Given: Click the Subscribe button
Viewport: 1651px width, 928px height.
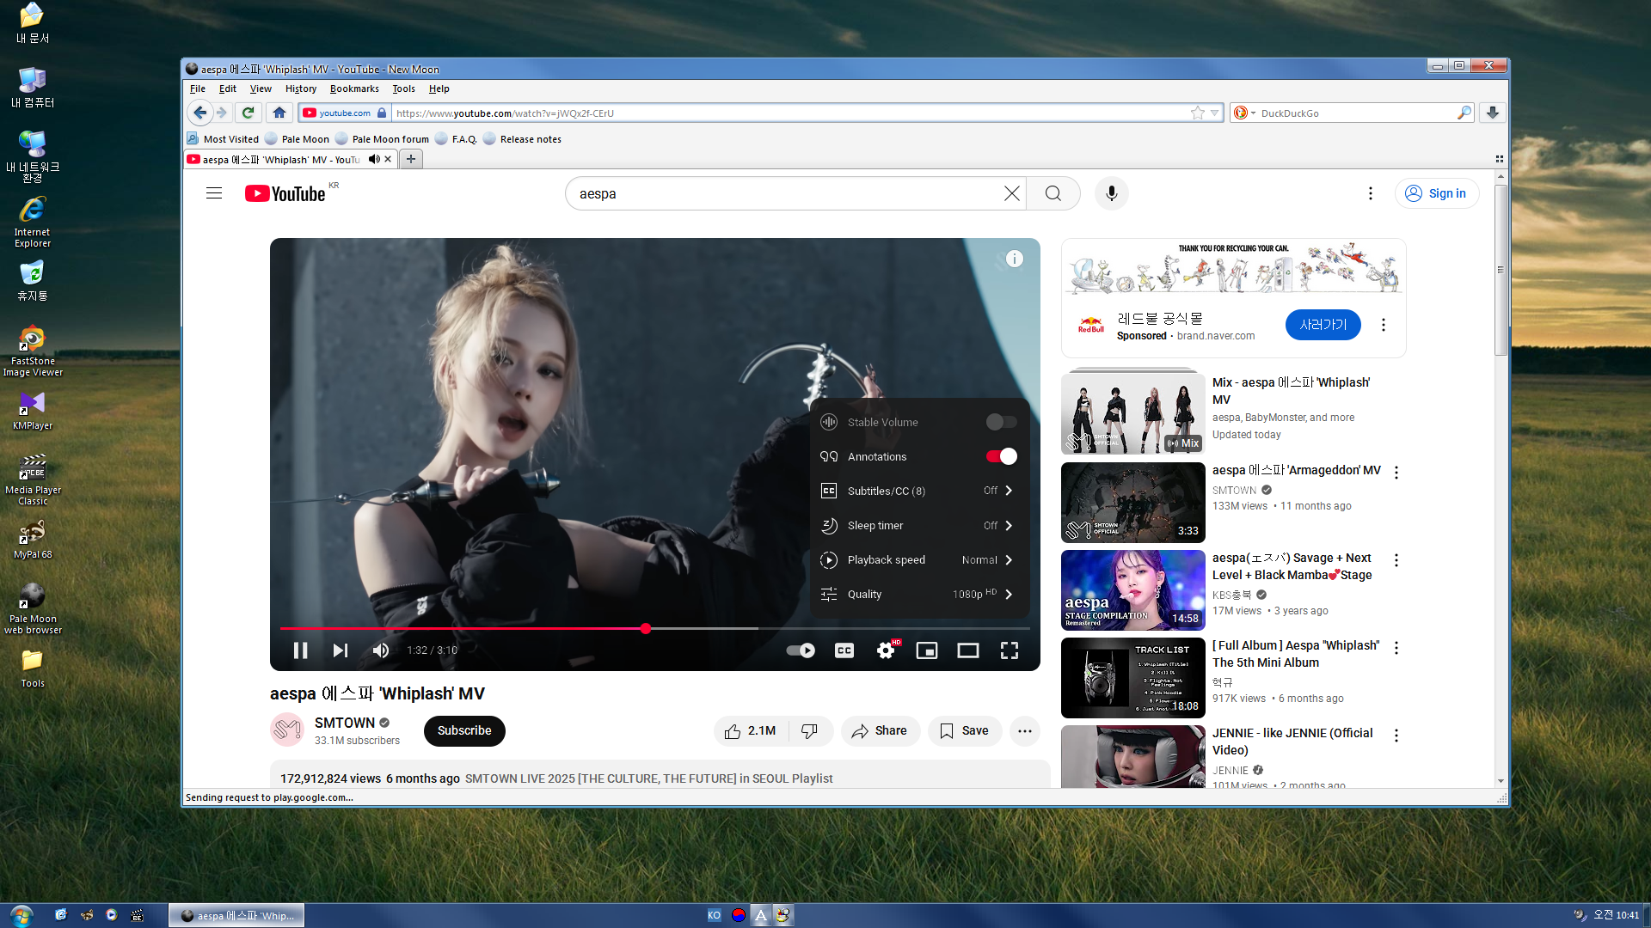Looking at the screenshot, I should click(x=464, y=730).
